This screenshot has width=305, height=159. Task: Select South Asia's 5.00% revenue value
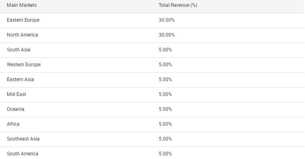pyautogui.click(x=166, y=50)
